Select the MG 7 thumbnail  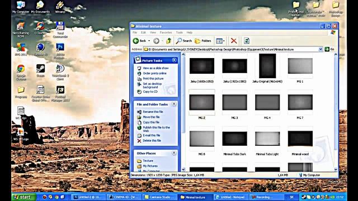tap(300, 102)
